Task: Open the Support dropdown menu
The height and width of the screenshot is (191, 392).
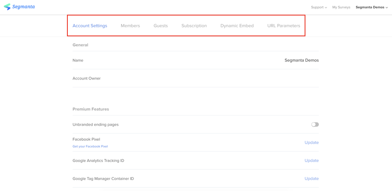Action: pyautogui.click(x=319, y=7)
